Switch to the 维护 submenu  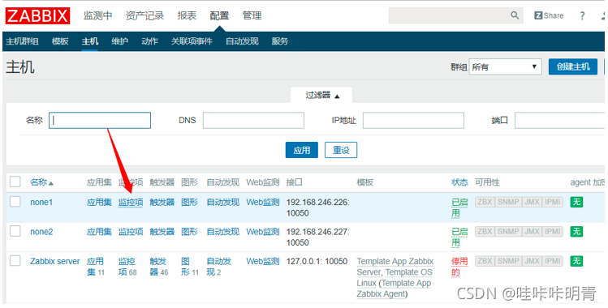[119, 41]
